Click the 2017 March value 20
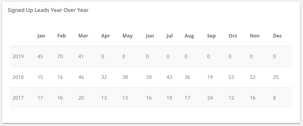303x126 pixels. pos(81,98)
